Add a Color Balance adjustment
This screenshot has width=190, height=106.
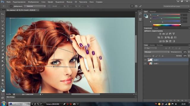tap(162, 38)
